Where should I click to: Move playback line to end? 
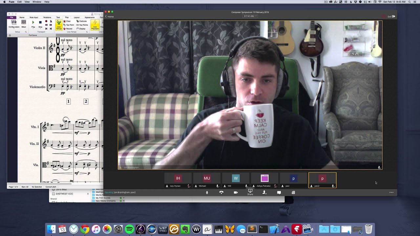[x=51, y=29]
